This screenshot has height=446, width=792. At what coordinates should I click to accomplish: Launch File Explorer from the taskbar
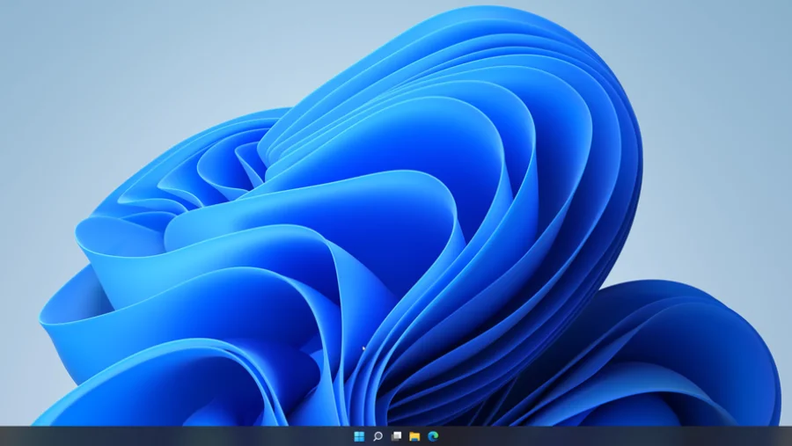tap(414, 436)
